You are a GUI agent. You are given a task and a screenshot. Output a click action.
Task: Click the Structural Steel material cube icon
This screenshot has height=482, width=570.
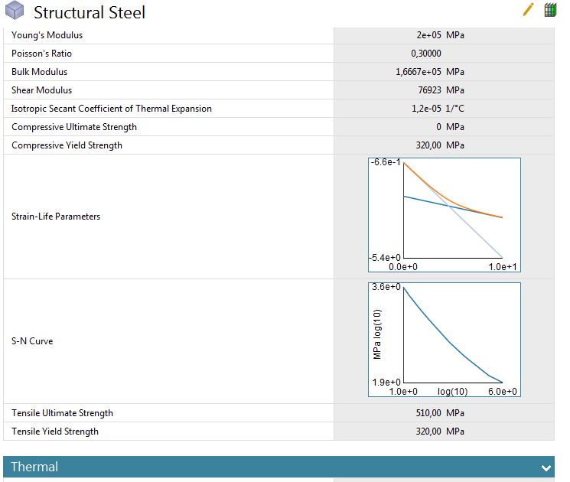[15, 11]
